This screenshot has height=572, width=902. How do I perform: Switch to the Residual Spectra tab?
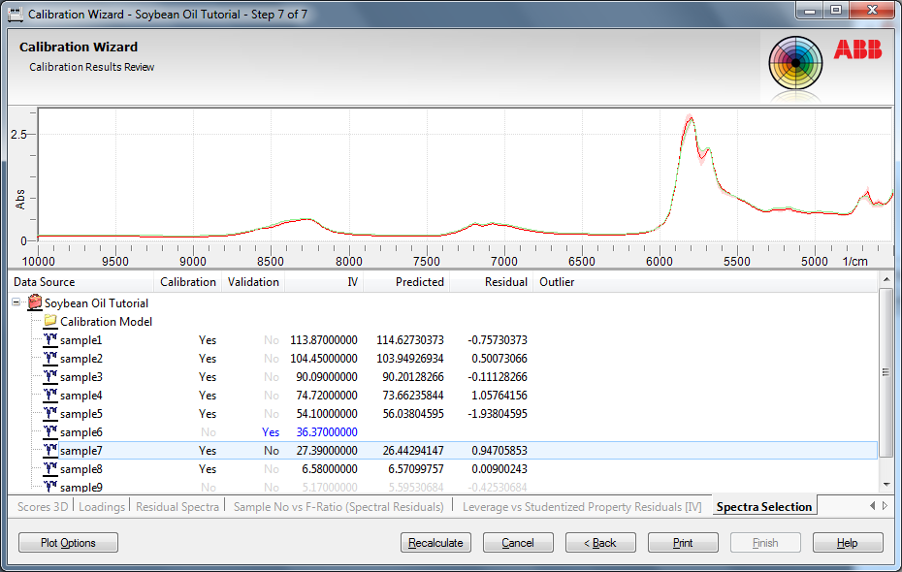click(x=179, y=507)
